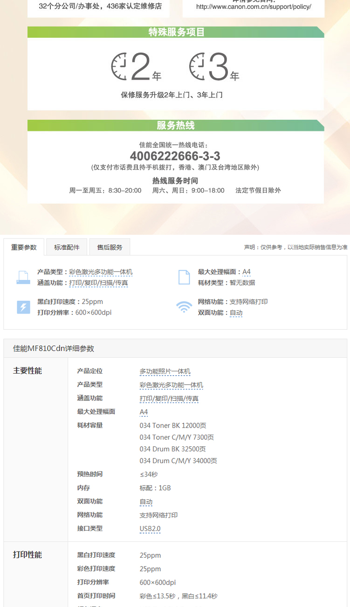350x607 pixels.
Task: Click 034 Toner BK 12000页 value
Action: (173, 425)
